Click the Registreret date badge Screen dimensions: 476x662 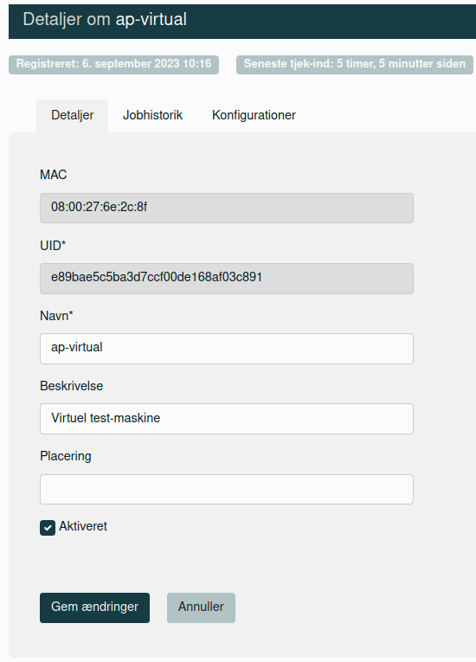pos(113,65)
